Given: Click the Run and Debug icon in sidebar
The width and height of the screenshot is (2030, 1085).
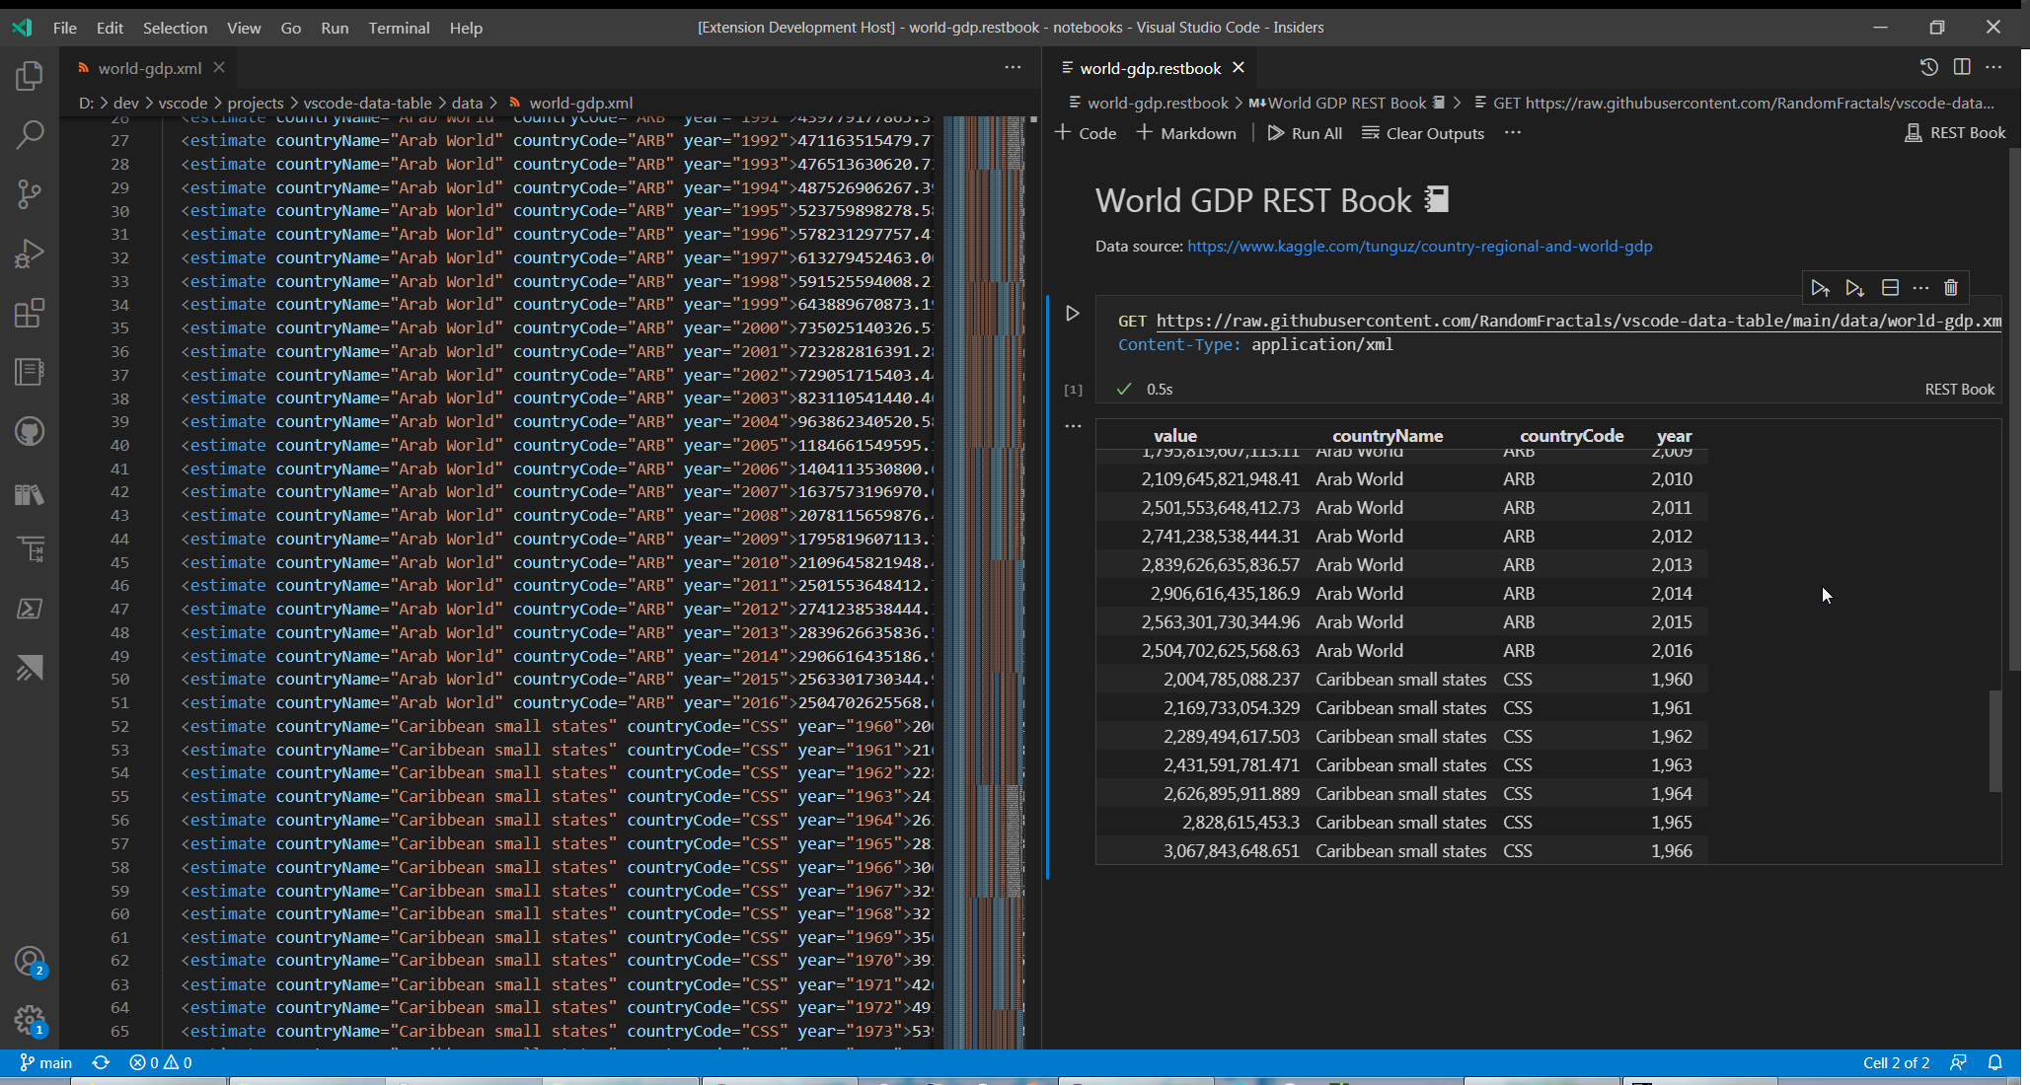Looking at the screenshot, I should pos(30,253).
